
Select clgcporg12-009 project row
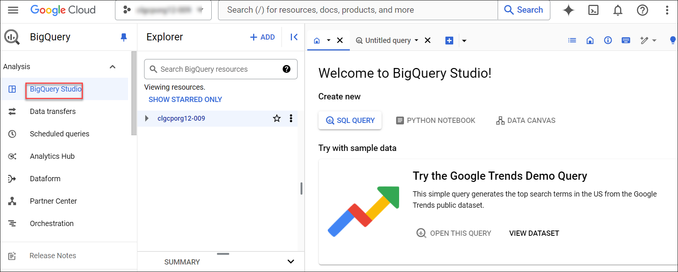point(217,118)
